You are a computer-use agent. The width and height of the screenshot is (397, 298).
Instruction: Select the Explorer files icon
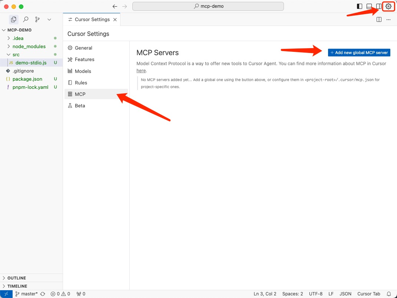pos(14,19)
